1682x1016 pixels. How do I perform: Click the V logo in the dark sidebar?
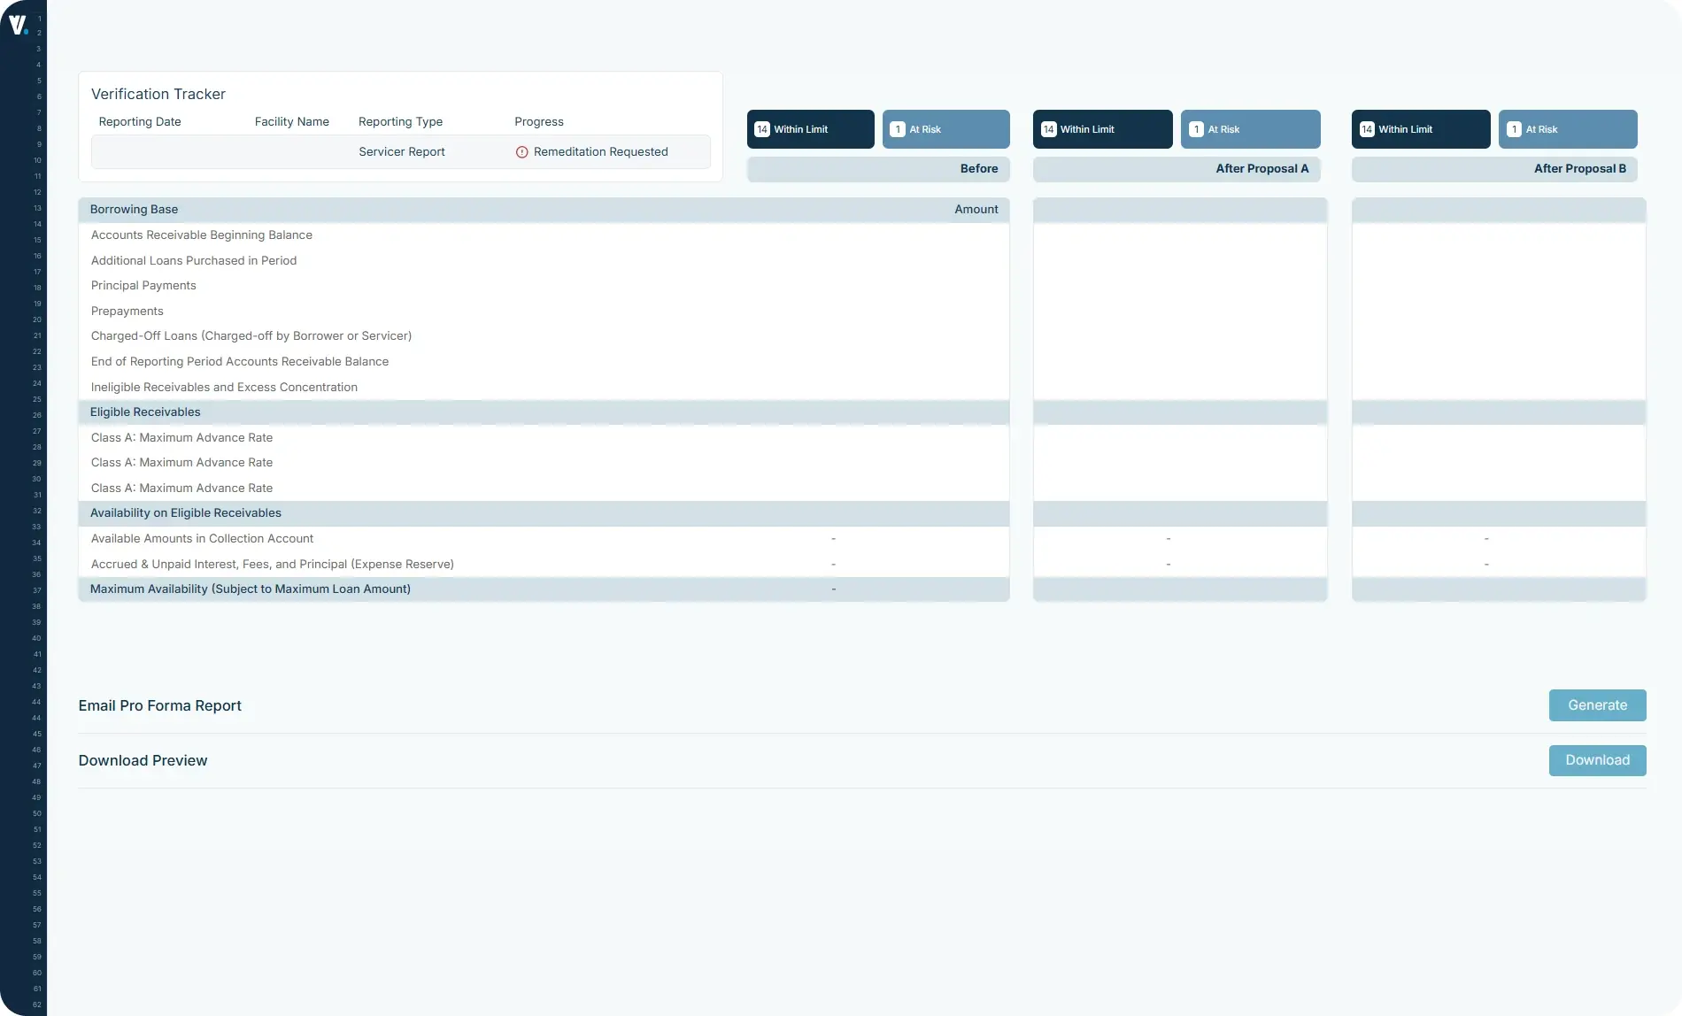(x=19, y=26)
